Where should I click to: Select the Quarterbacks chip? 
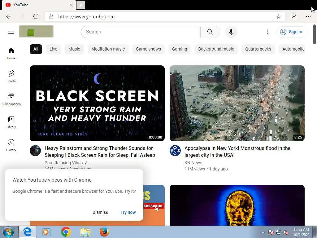click(x=258, y=49)
